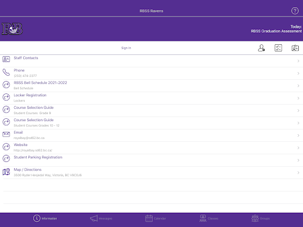
Task: Click the RB school logo
Action: coord(12,29)
